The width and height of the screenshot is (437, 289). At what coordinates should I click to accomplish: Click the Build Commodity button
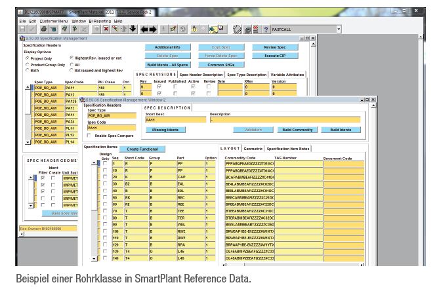(x=297, y=130)
